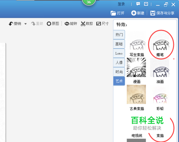The height and width of the screenshot is (142, 179).
Task: Apply the 油画 oil painting effect thumbnail
Action: [160, 68]
